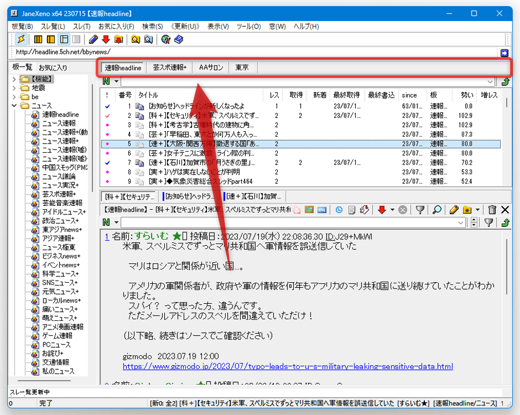Screen dimensions: 520x415
Task: Click the yellow folder search icon
Action: tap(136, 39)
